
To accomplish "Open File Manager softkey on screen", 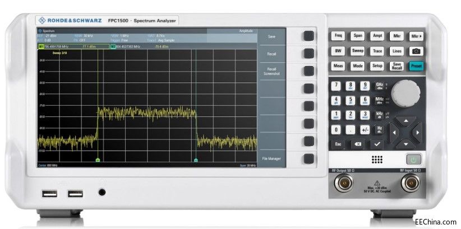I will click(x=271, y=158).
